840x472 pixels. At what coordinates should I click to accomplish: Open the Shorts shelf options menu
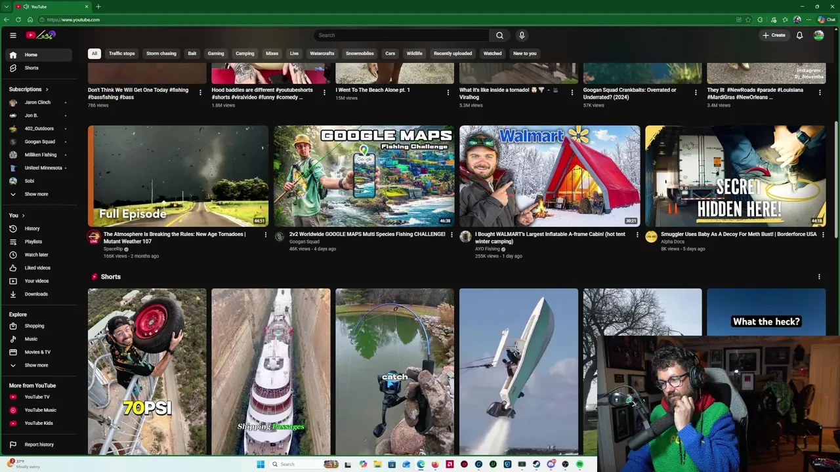click(x=819, y=277)
